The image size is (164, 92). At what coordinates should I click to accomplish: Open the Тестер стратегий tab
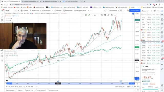[41, 90]
